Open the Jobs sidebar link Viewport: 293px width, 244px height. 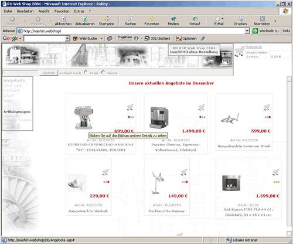[8, 101]
